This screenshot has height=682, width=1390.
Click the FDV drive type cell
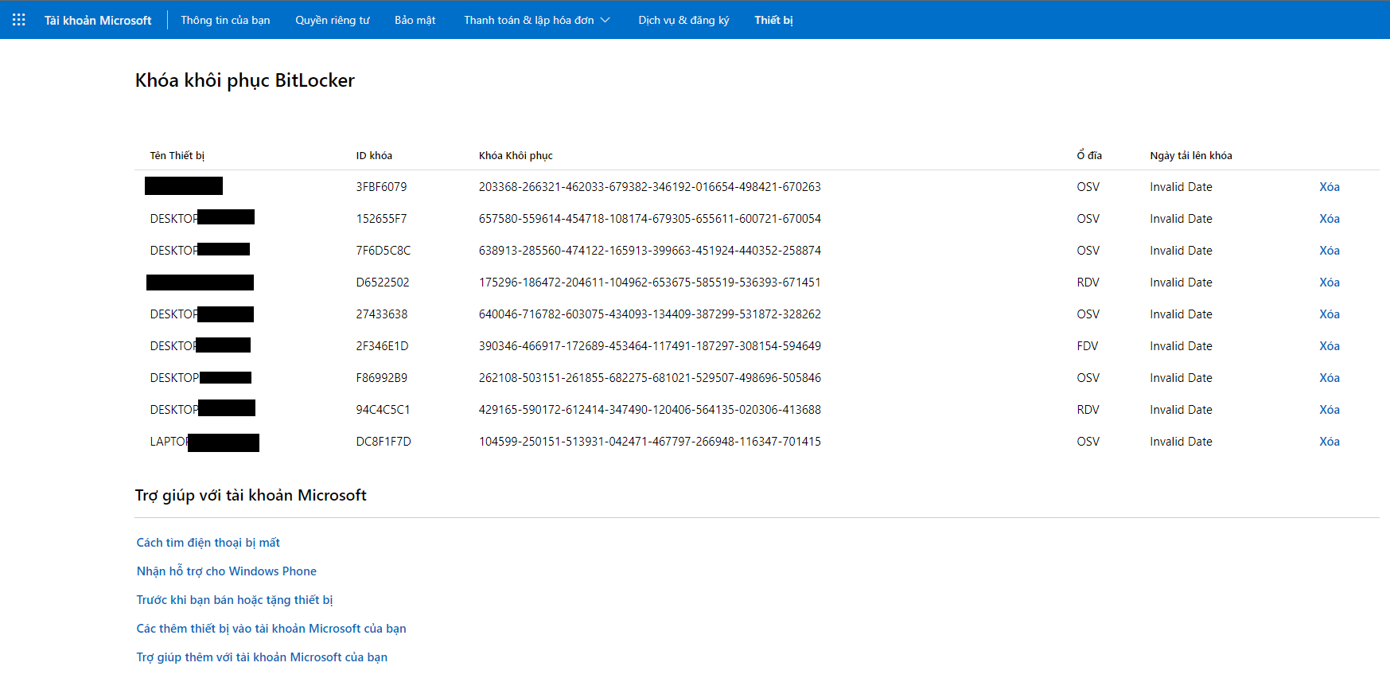pos(1088,346)
